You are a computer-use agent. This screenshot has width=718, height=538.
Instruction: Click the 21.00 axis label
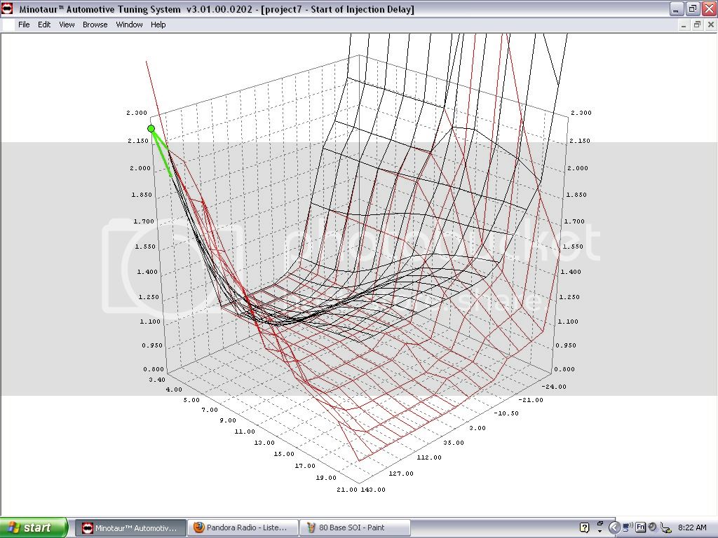[x=347, y=490]
